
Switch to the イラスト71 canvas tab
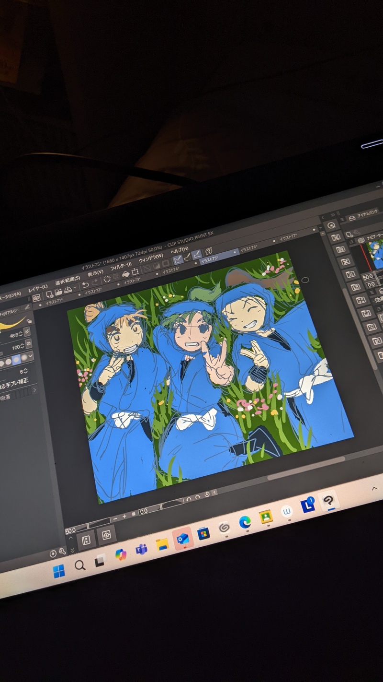tap(54, 302)
